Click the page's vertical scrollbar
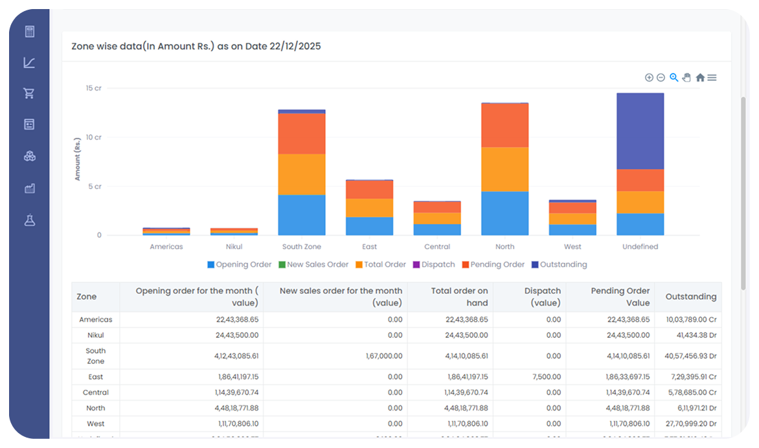759x448 pixels. tap(743, 194)
